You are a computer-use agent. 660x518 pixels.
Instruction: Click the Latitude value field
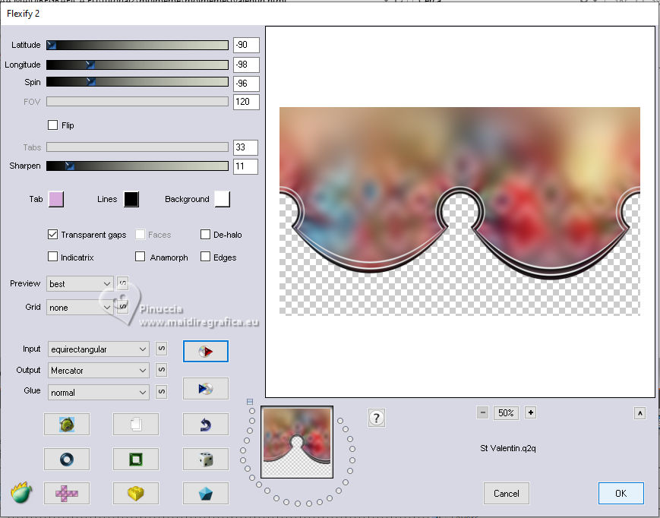tap(246, 45)
